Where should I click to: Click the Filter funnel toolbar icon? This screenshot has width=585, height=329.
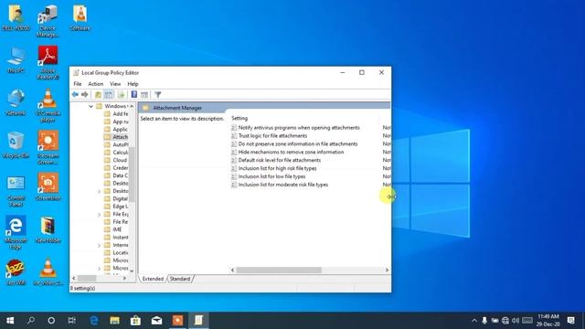click(x=158, y=95)
